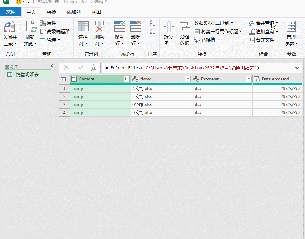Image resolution: width=305 pixels, height=239 pixels.
Task: Sort ascending with the A-Z icon
Action: point(152,23)
